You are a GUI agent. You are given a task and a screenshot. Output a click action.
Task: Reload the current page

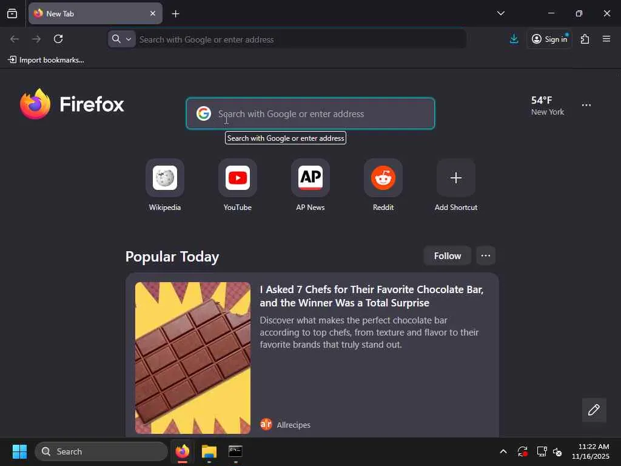tap(58, 39)
